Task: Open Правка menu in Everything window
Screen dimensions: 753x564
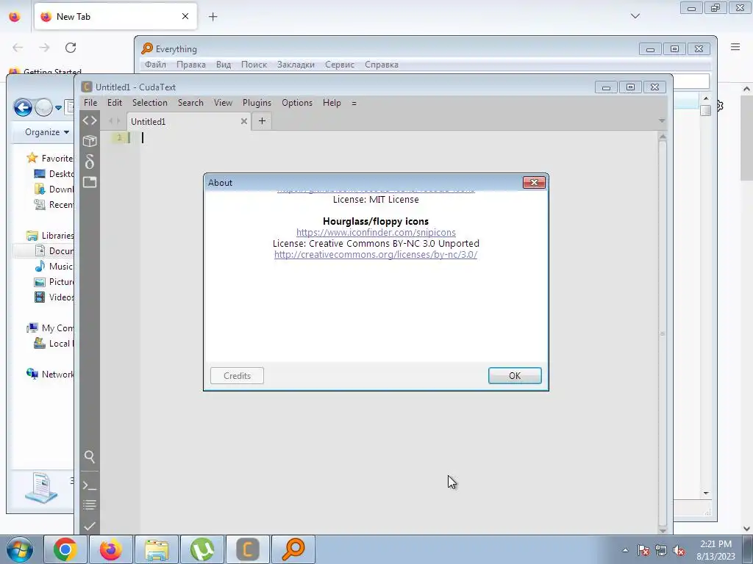Action: pos(190,65)
